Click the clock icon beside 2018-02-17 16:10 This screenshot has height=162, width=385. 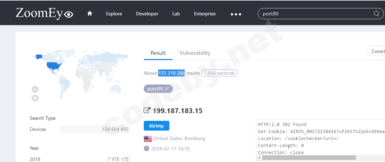[147, 149]
